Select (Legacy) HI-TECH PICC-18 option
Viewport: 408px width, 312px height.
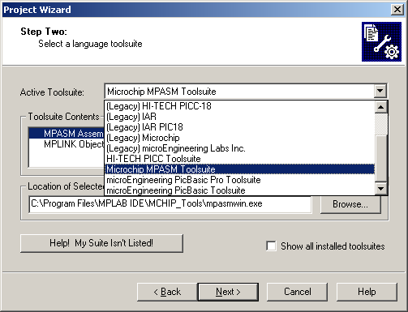point(239,106)
